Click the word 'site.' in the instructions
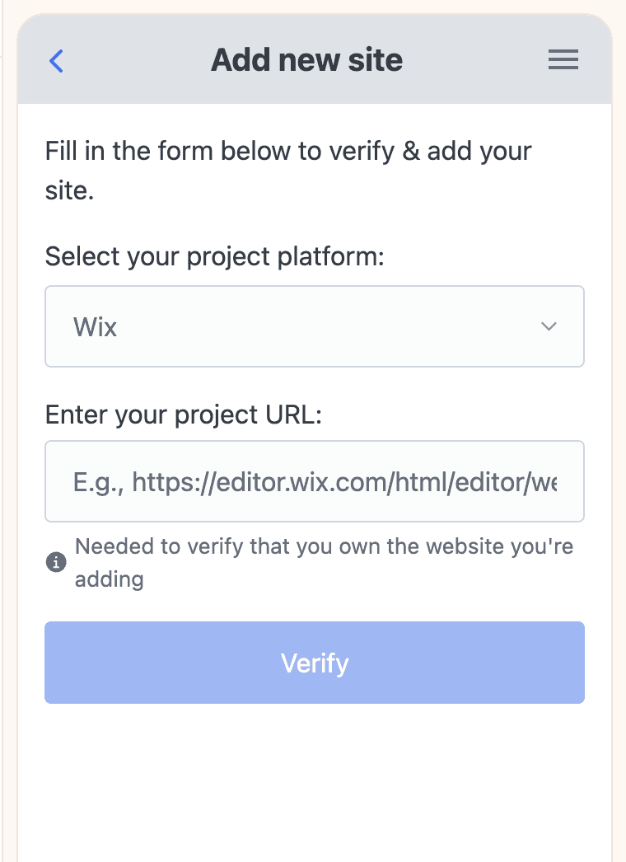 click(69, 191)
